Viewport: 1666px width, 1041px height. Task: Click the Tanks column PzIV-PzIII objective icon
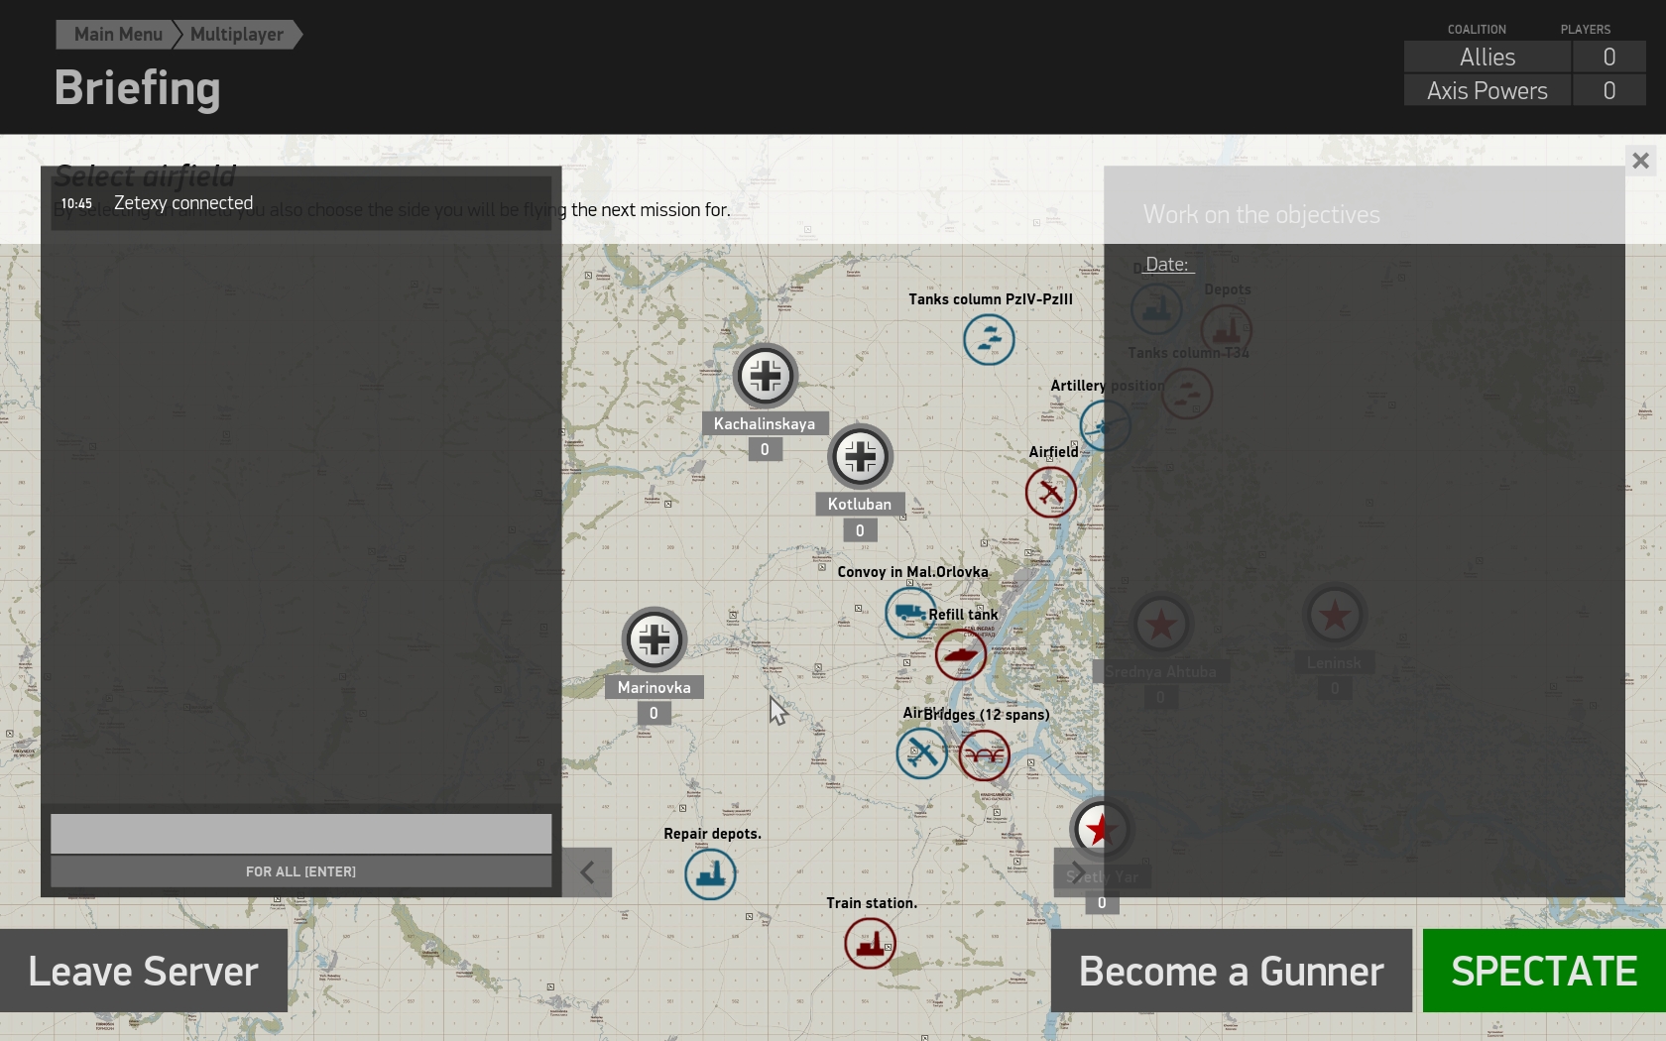point(989,339)
